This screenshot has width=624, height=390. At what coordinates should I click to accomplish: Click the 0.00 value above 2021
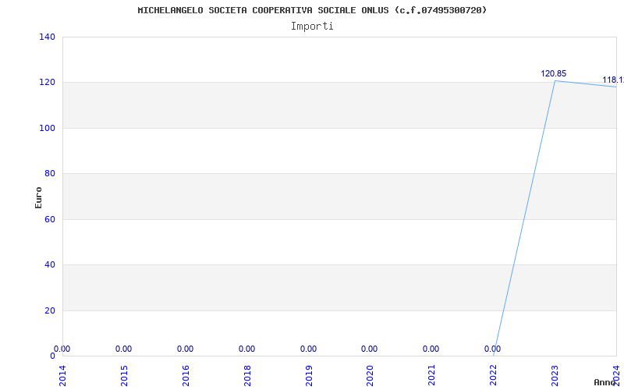431,349
